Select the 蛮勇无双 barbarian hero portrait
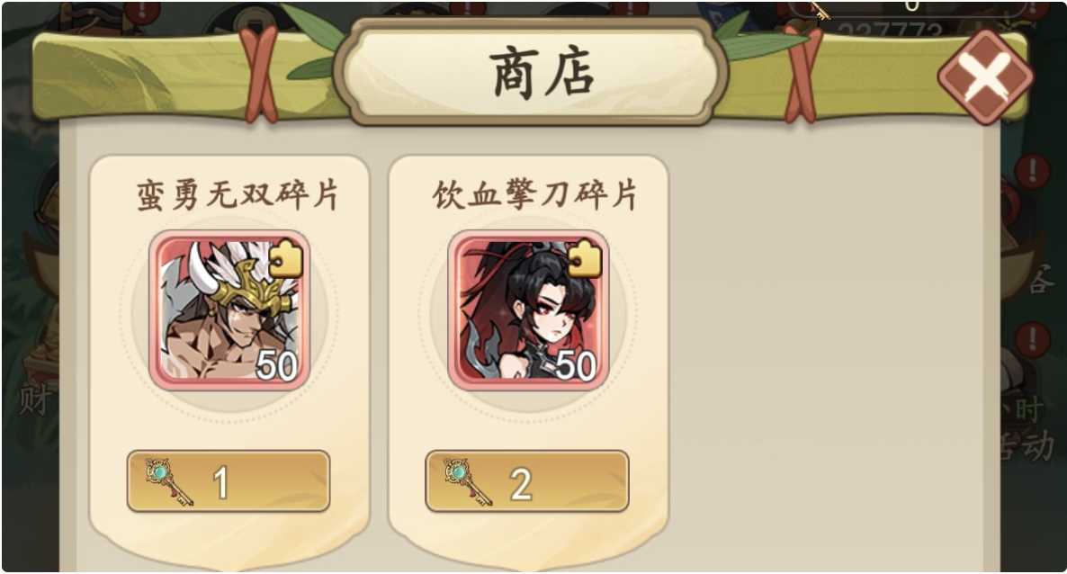Viewport: 1067px width, 574px height. click(x=229, y=310)
